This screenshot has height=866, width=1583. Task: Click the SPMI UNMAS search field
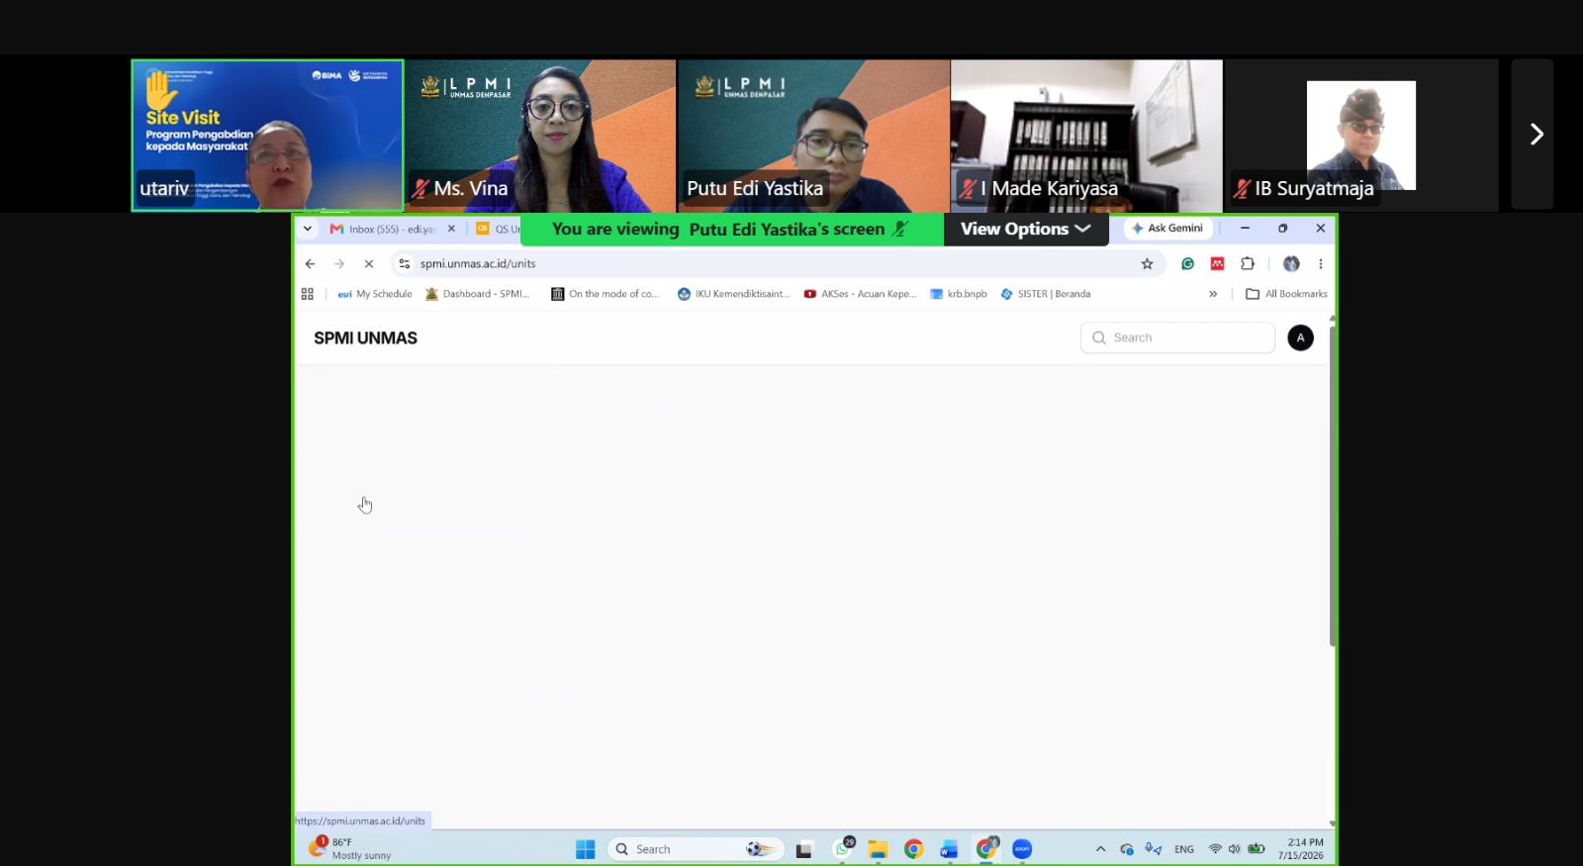[1177, 337]
